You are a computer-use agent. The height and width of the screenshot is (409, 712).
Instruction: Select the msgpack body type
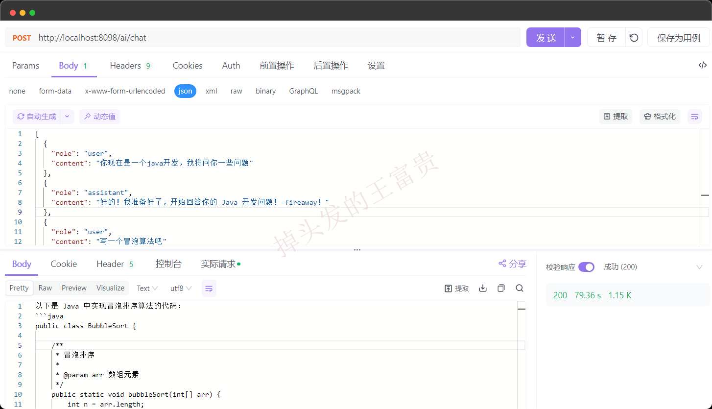pyautogui.click(x=346, y=91)
